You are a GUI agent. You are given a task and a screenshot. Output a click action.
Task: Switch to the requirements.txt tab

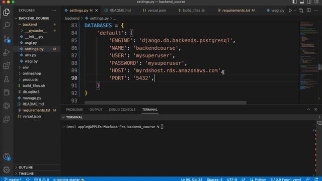click(x=236, y=10)
